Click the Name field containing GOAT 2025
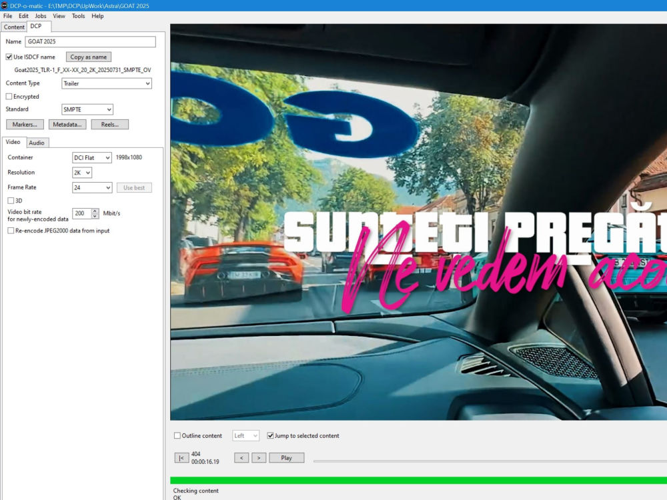 pyautogui.click(x=90, y=41)
